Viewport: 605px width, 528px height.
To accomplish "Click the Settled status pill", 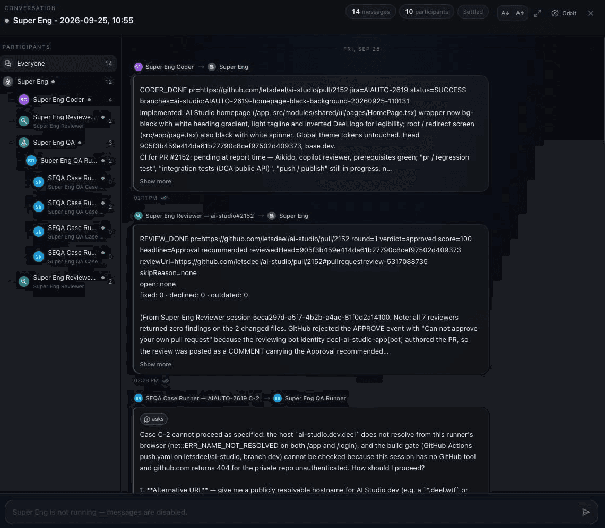I will pos(473,12).
